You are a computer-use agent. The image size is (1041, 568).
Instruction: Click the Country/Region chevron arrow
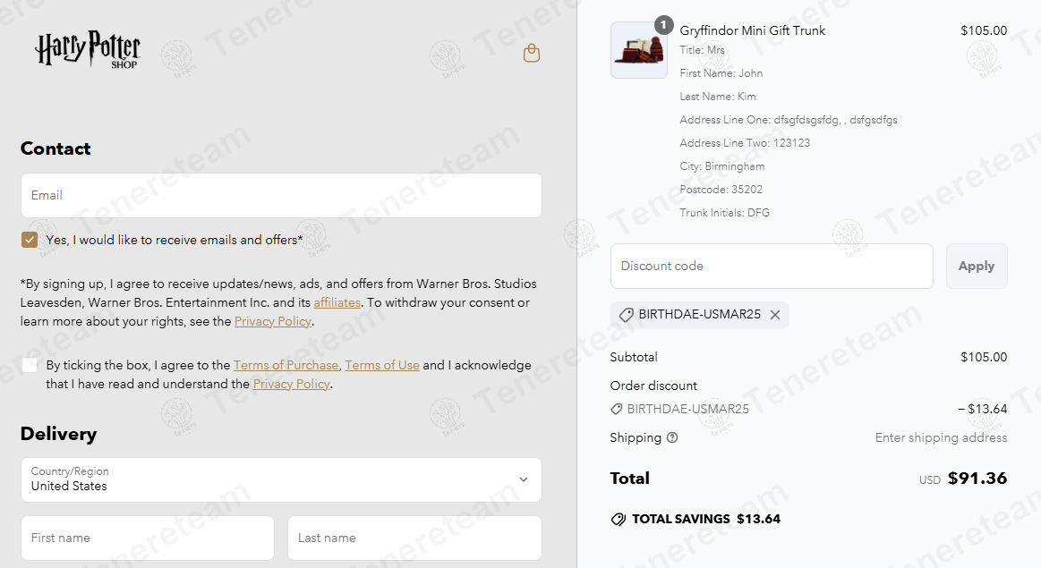[x=523, y=479]
